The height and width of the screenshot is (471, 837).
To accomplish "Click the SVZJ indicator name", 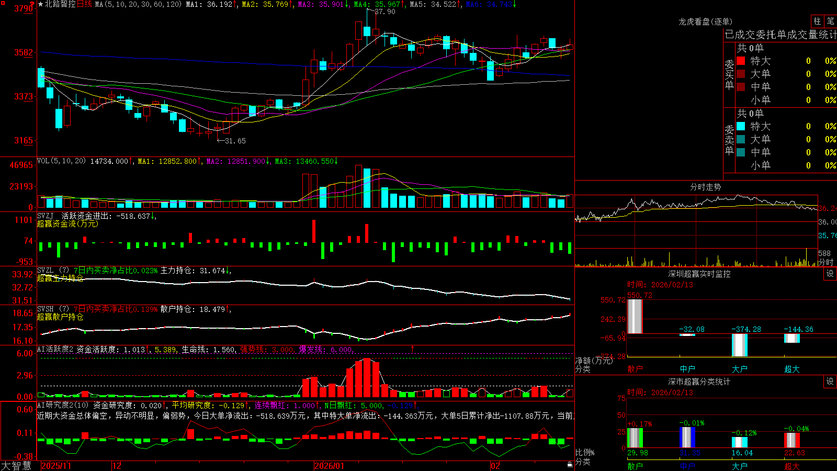I will pyautogui.click(x=46, y=216).
